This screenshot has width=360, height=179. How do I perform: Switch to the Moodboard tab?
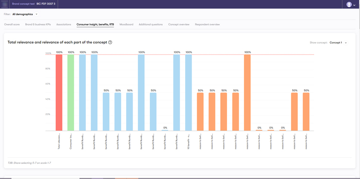126,25
